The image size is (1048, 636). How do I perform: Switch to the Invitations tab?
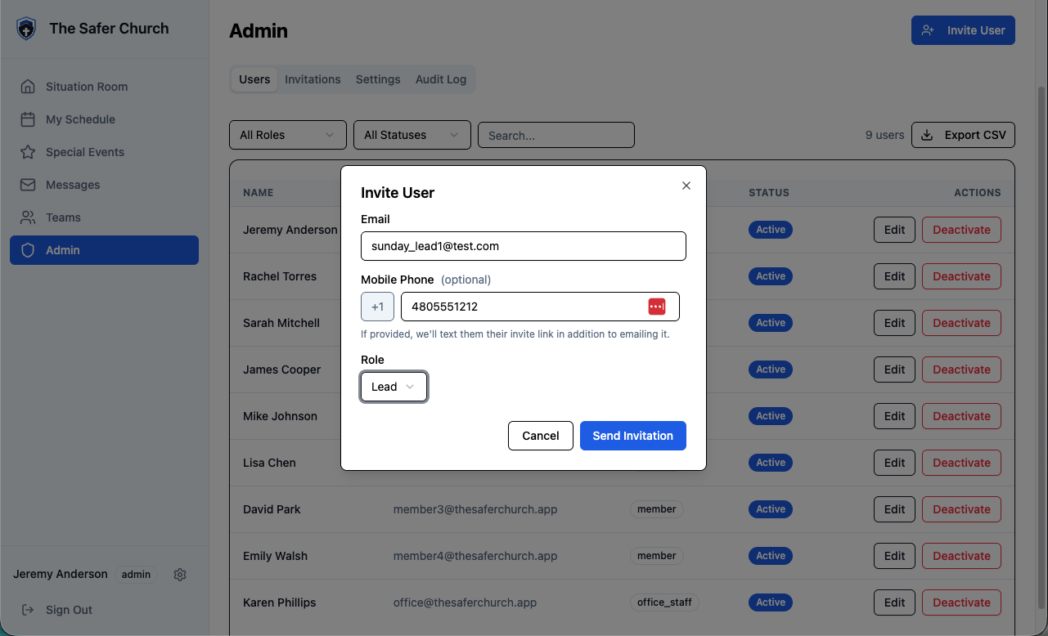313,79
